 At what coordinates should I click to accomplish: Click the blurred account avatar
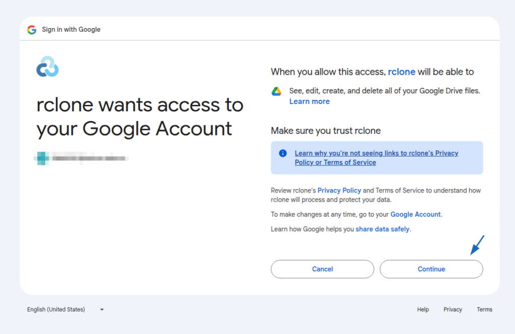[42, 158]
